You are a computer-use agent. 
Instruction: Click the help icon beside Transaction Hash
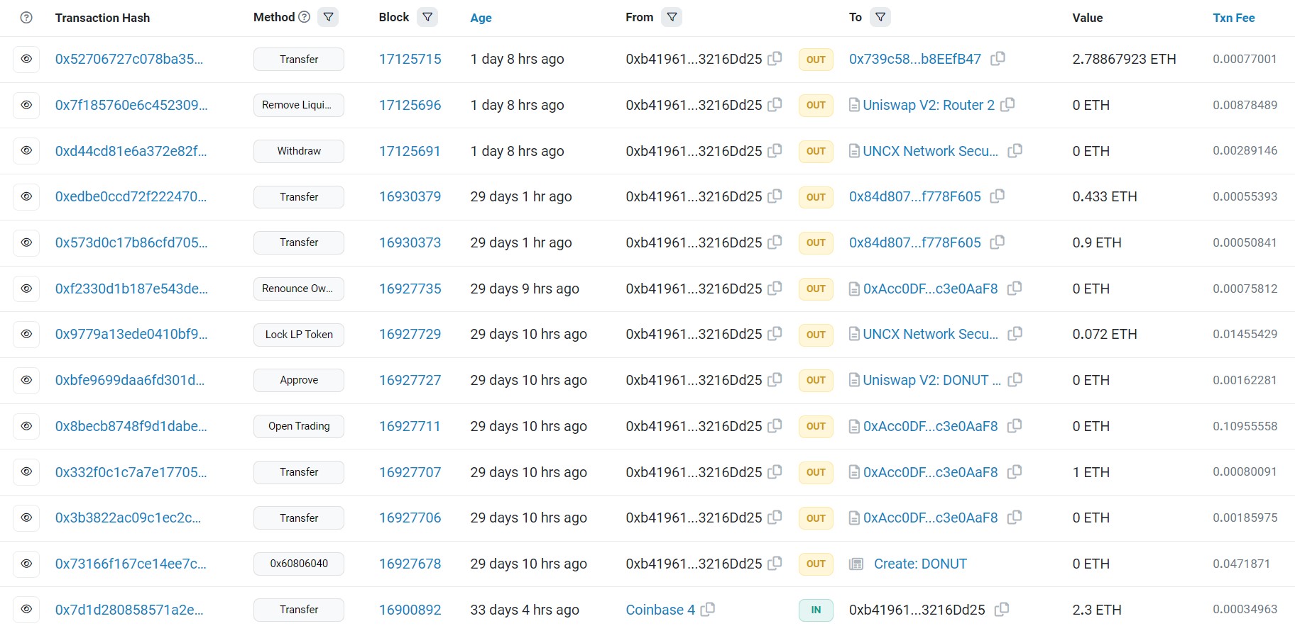26,18
